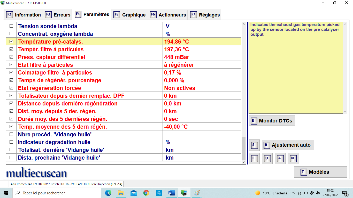This screenshot has width=353, height=198.
Task: Click the parameter list scroll-up arrow
Action: [243, 24]
